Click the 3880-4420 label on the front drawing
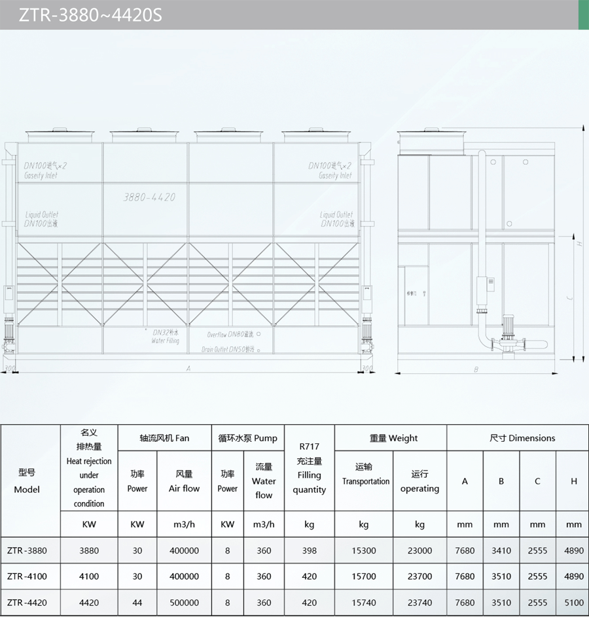This screenshot has height=619, width=589. pyautogui.click(x=149, y=197)
